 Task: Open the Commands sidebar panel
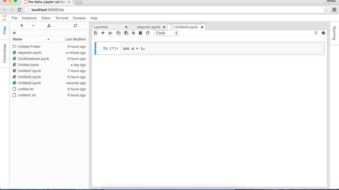click(x=5, y=53)
